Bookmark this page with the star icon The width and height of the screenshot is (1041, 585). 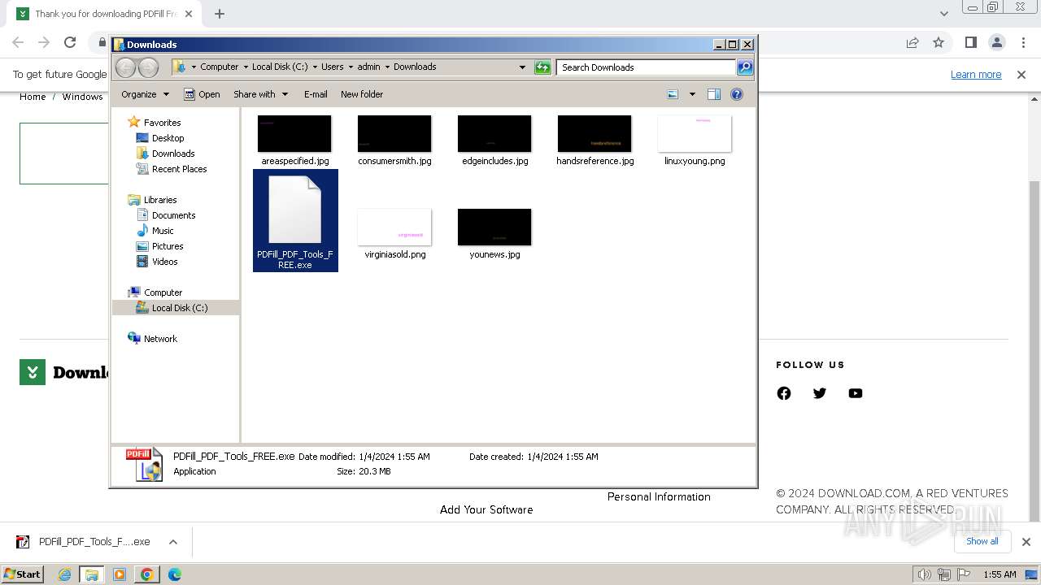point(939,42)
